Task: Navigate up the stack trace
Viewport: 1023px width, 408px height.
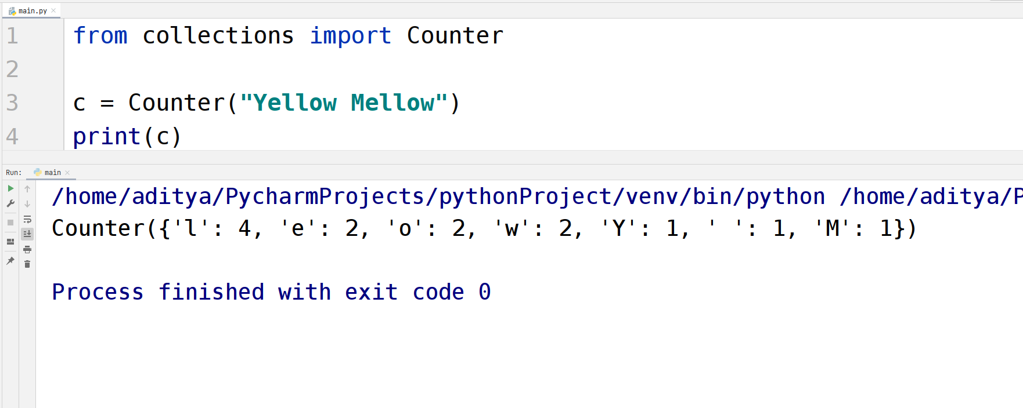Action: point(27,189)
